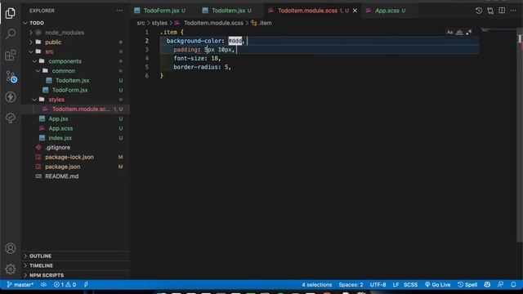Click the styles breadcrumb segment
The height and width of the screenshot is (294, 523).
tap(159, 23)
